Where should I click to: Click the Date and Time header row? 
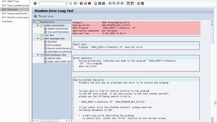coord(136,34)
